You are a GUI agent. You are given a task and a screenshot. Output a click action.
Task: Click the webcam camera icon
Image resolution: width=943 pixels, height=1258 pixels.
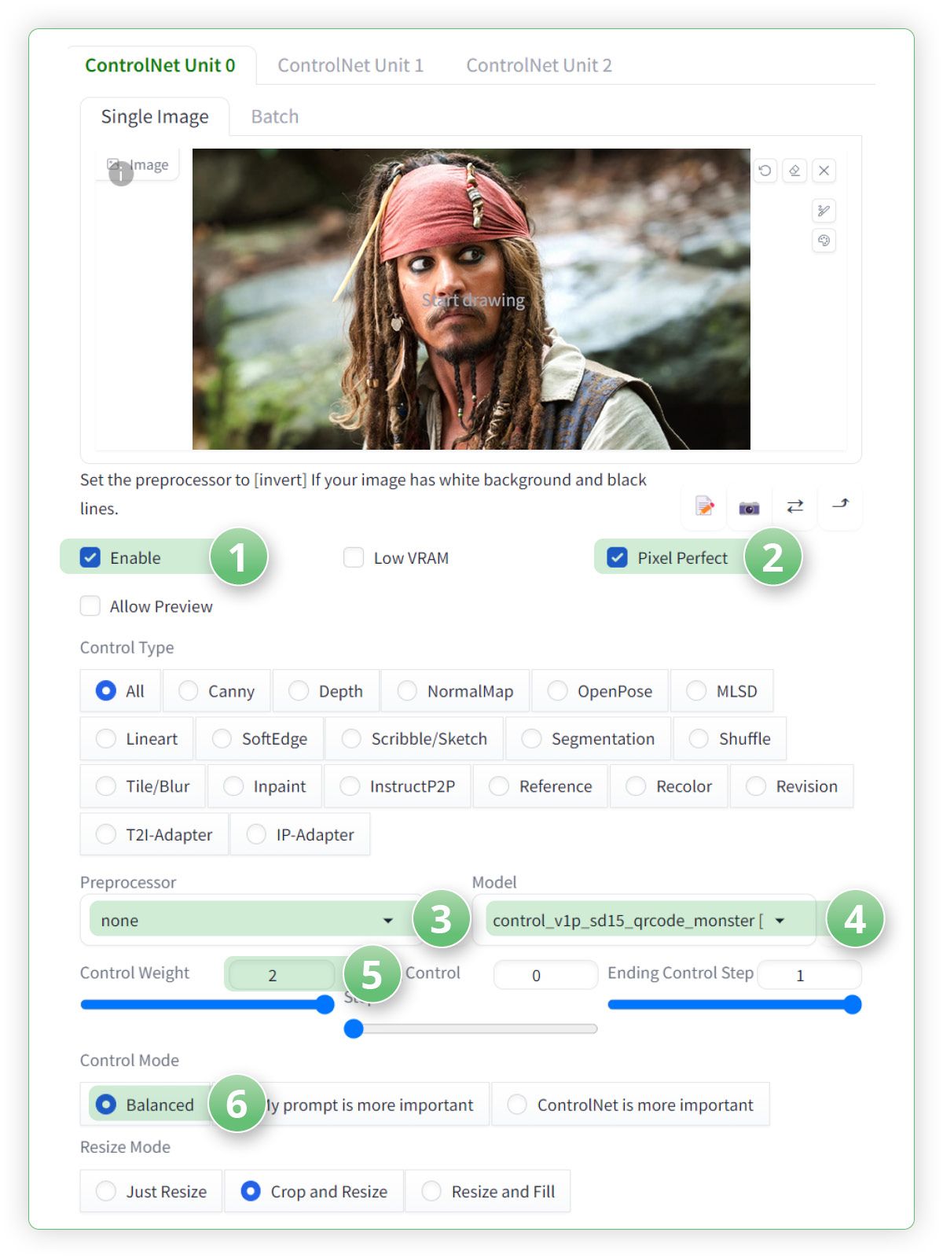[x=749, y=507]
